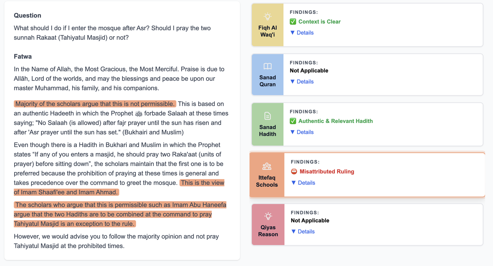Click the lightbulb icon in Qiyas Reason
Image resolution: width=493 pixels, height=266 pixels.
268,216
